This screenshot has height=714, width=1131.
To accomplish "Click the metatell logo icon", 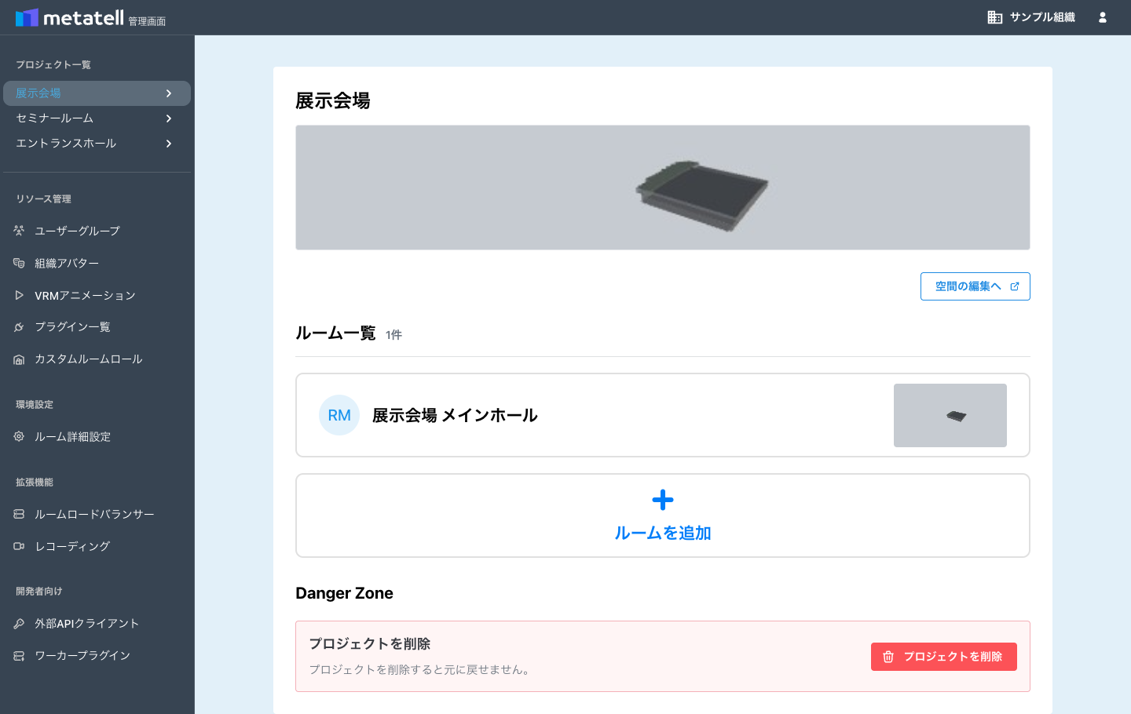I will [27, 17].
